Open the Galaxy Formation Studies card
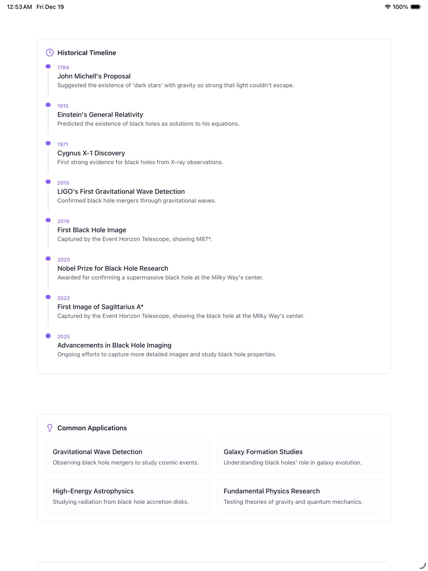 tap(299, 457)
